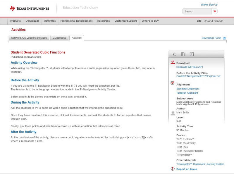This screenshot has height=175, width=234.
Task: Click the Student Generated Cubic Functions title
Action: pyautogui.click(x=38, y=52)
